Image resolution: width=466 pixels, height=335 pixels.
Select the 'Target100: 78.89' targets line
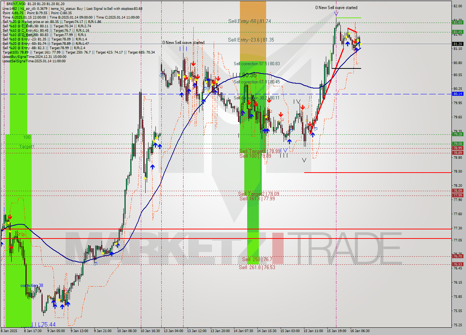tap(78, 52)
